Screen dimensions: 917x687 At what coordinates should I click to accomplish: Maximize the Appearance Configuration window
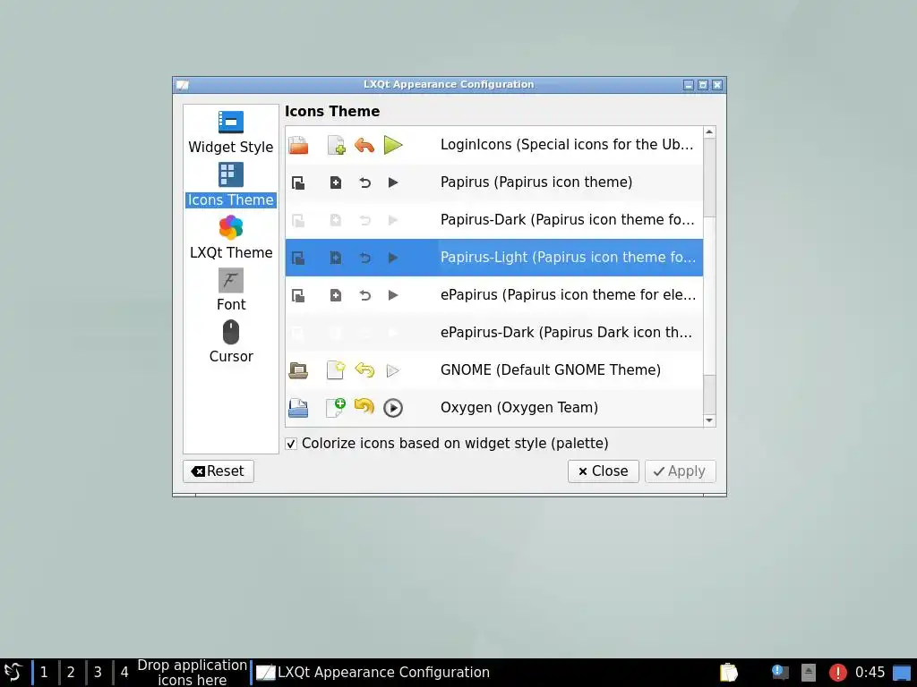[703, 85]
